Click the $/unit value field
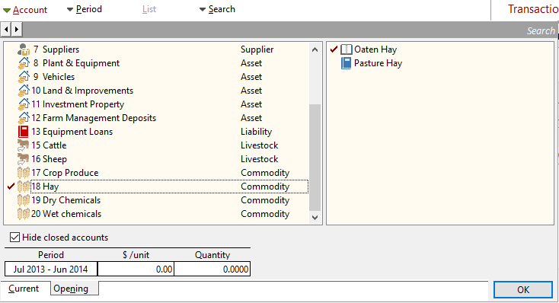Viewport: 559px width, 303px height. [136, 270]
